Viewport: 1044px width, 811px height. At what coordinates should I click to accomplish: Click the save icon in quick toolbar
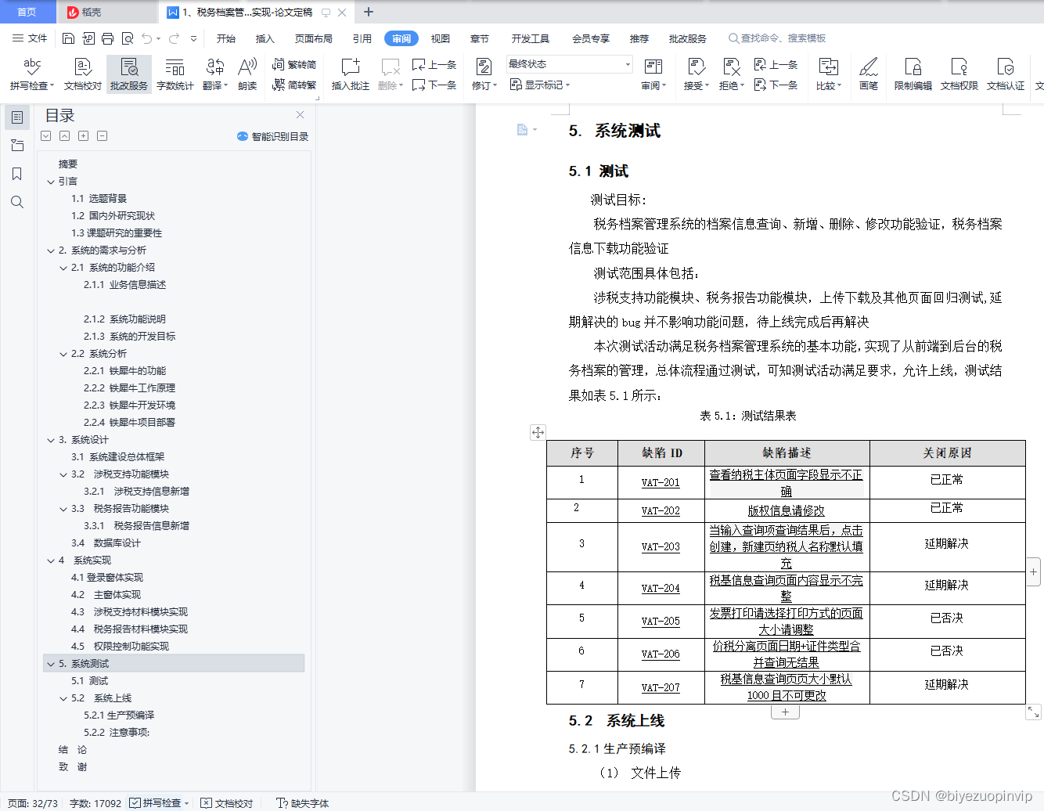pos(68,38)
